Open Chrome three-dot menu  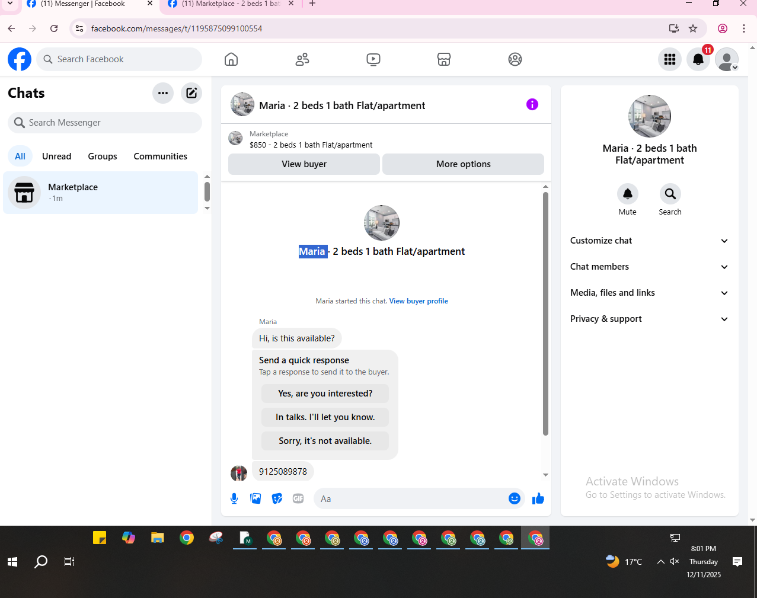click(x=744, y=28)
